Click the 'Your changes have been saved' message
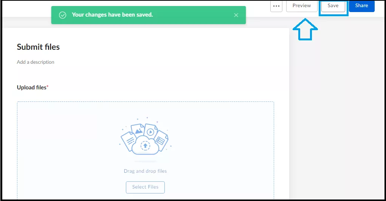The image size is (386, 201). [x=112, y=15]
